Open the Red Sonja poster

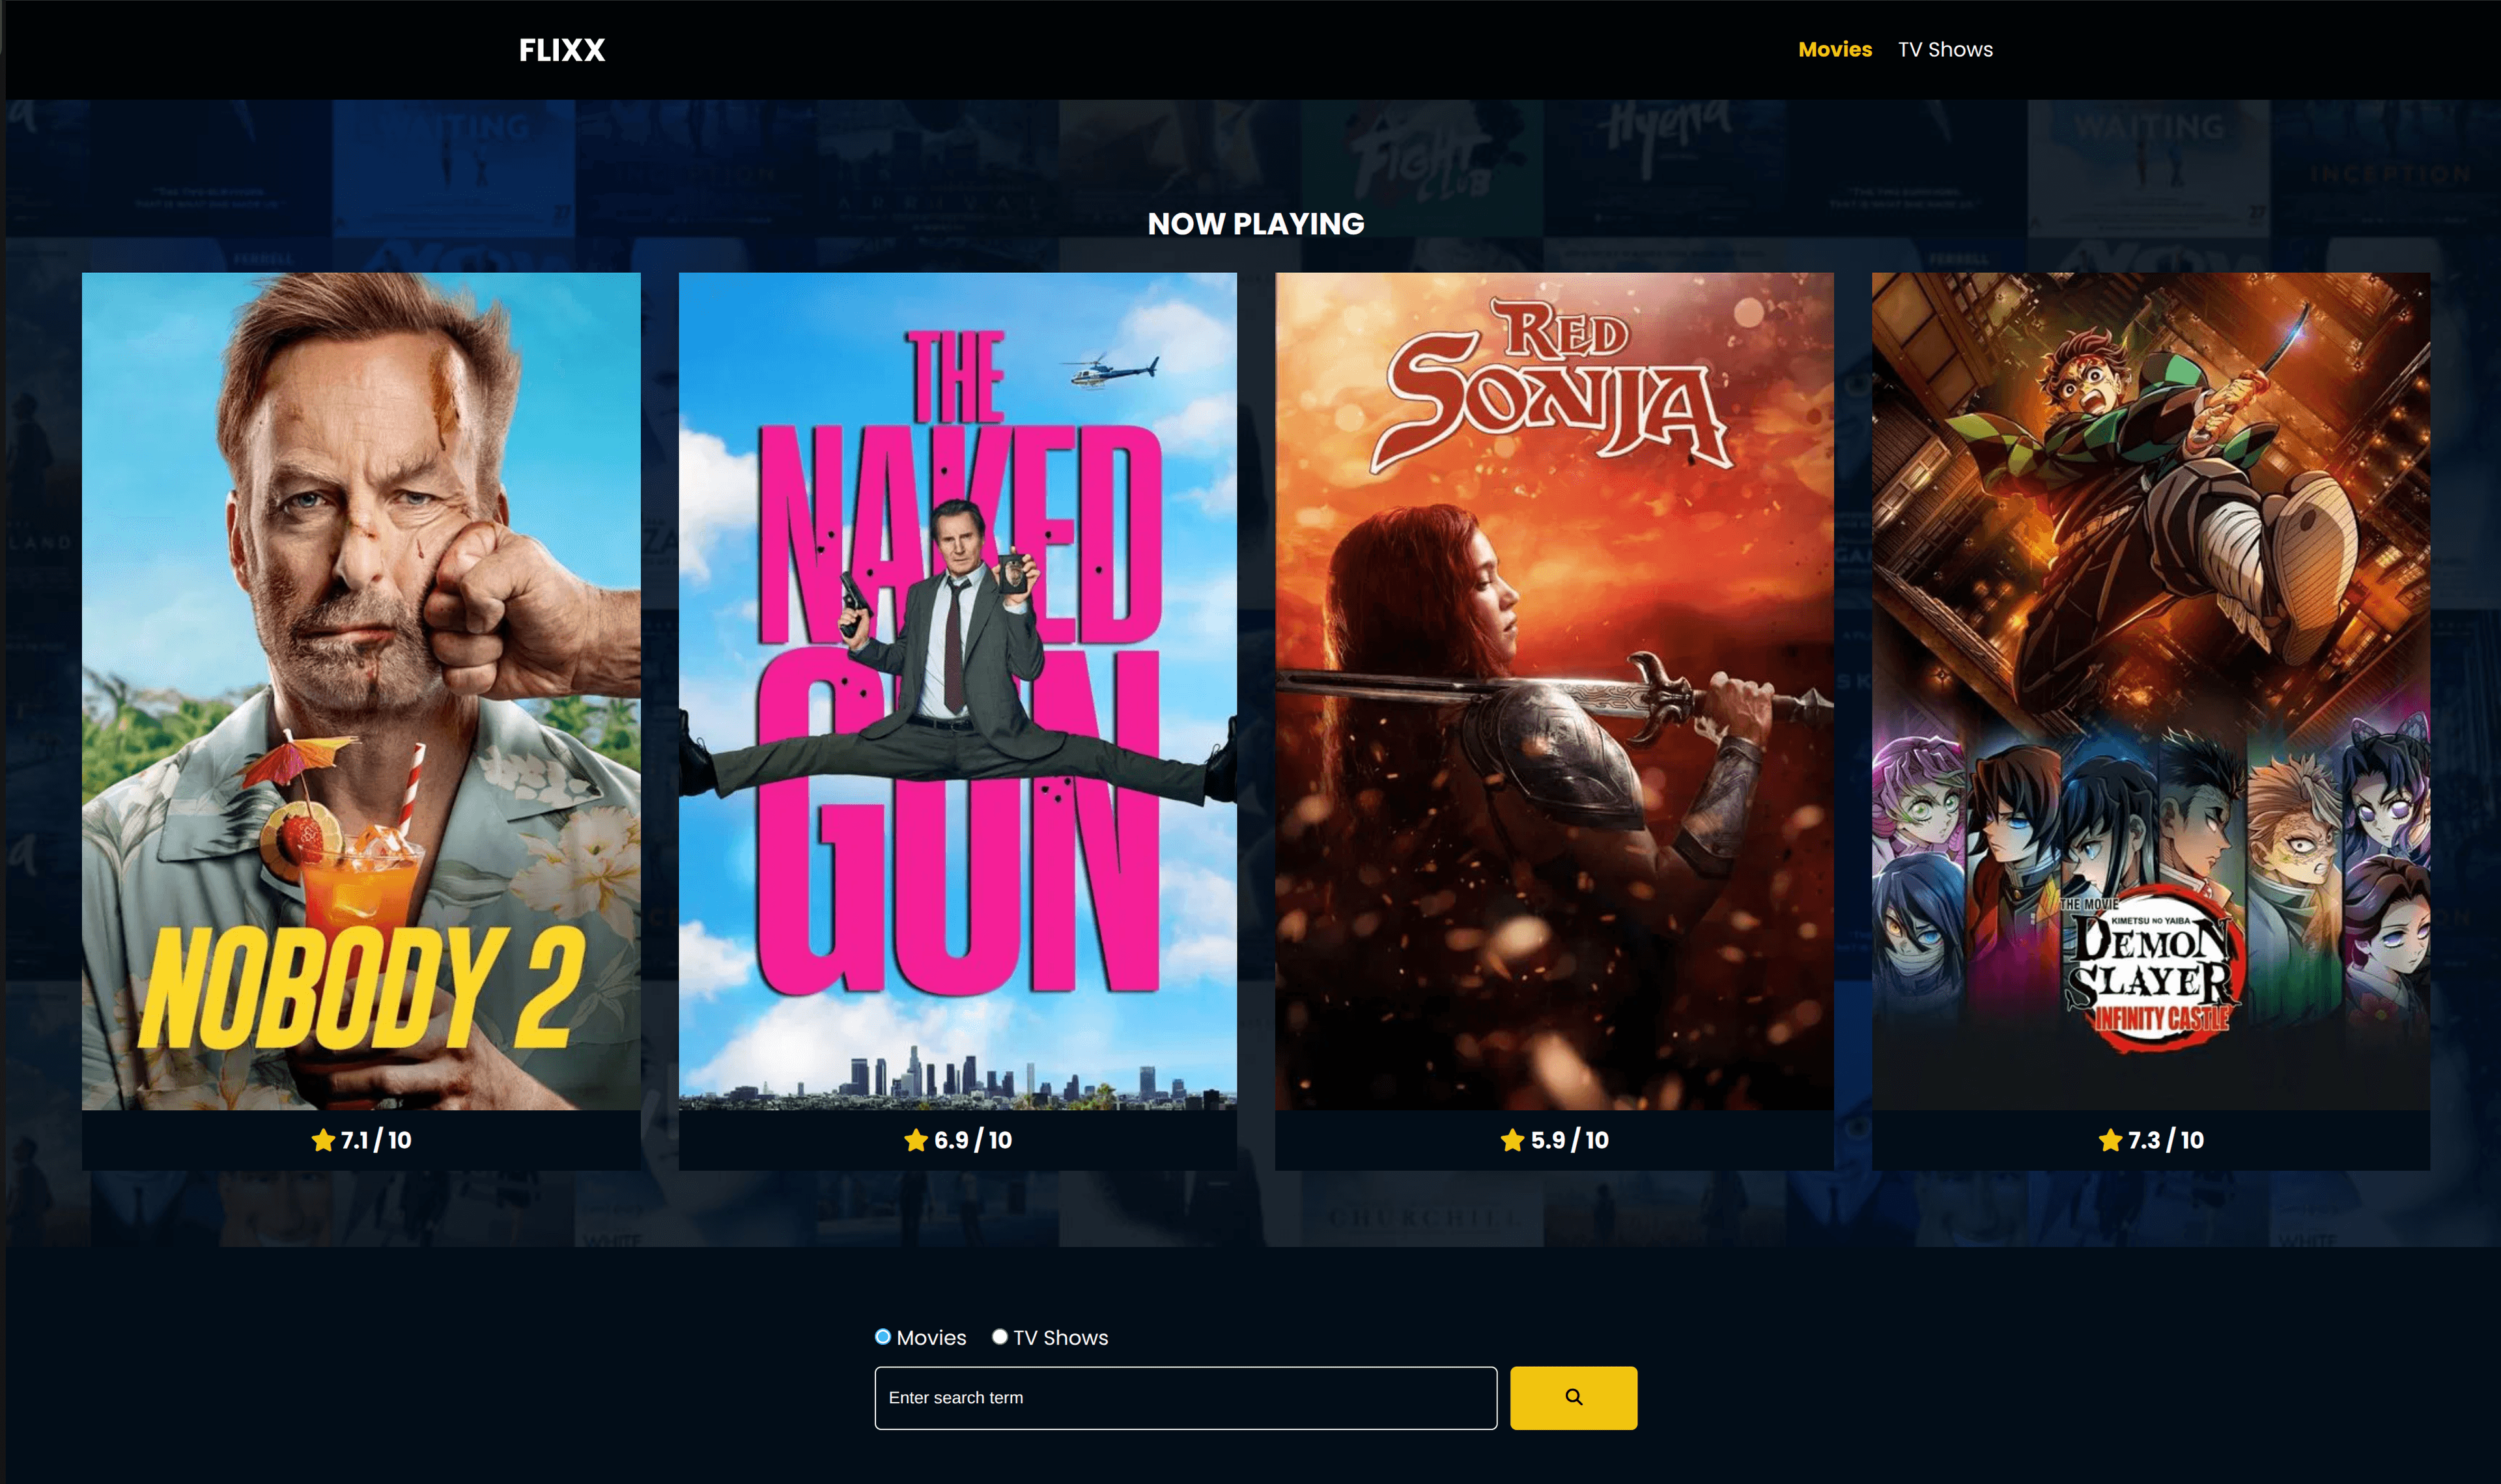point(1553,690)
